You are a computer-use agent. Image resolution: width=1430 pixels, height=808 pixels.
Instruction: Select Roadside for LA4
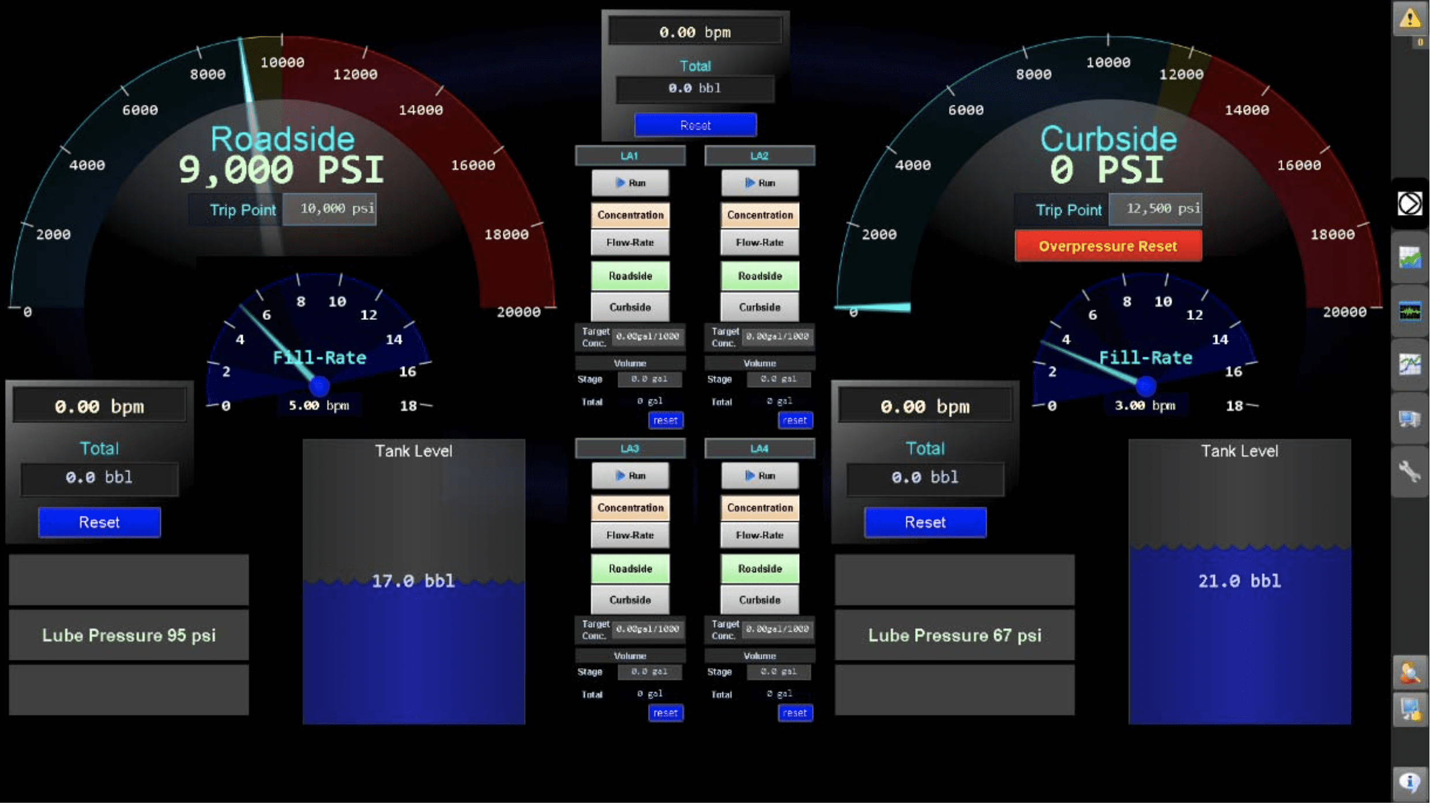[x=760, y=569]
